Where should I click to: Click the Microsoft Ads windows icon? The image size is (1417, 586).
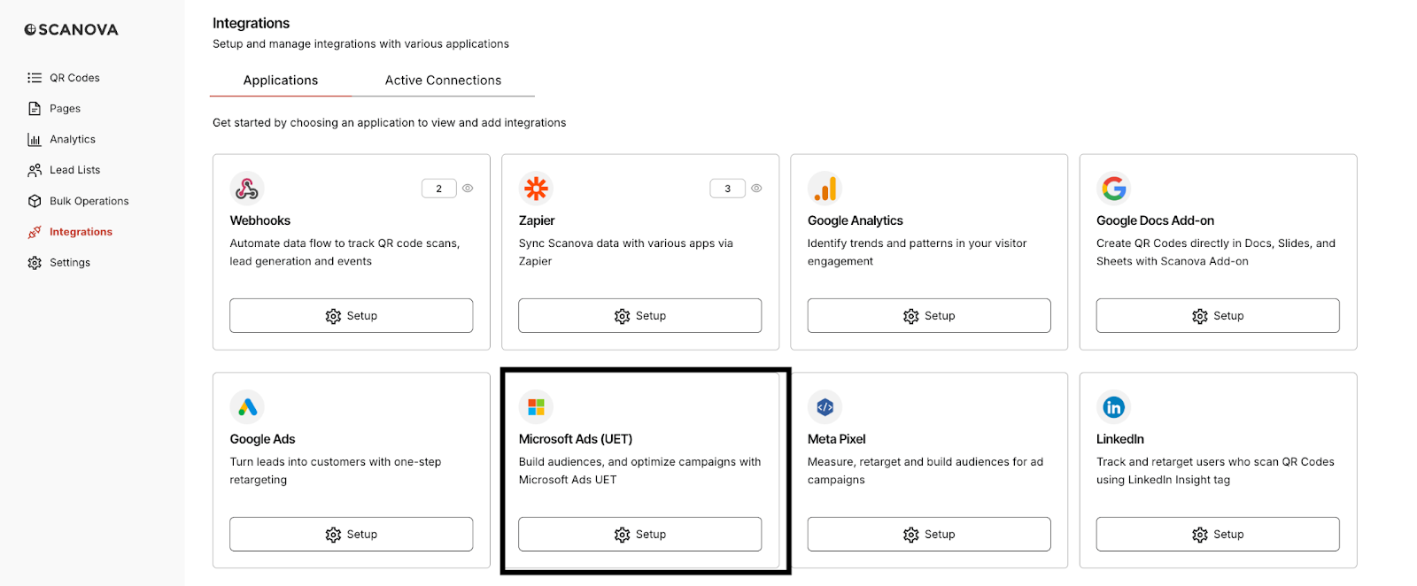tap(536, 407)
